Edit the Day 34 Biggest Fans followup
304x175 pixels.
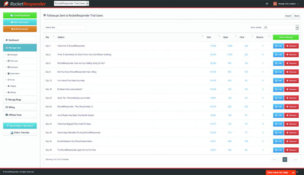pyautogui.click(x=278, y=124)
